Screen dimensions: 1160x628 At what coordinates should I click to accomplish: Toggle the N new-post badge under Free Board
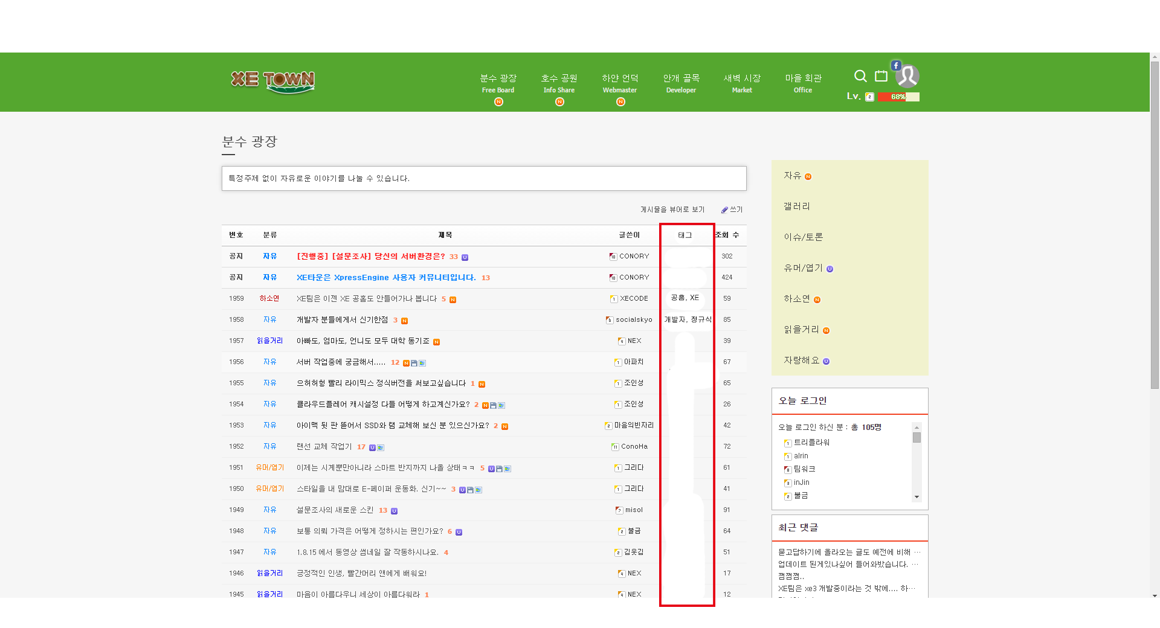coord(498,101)
